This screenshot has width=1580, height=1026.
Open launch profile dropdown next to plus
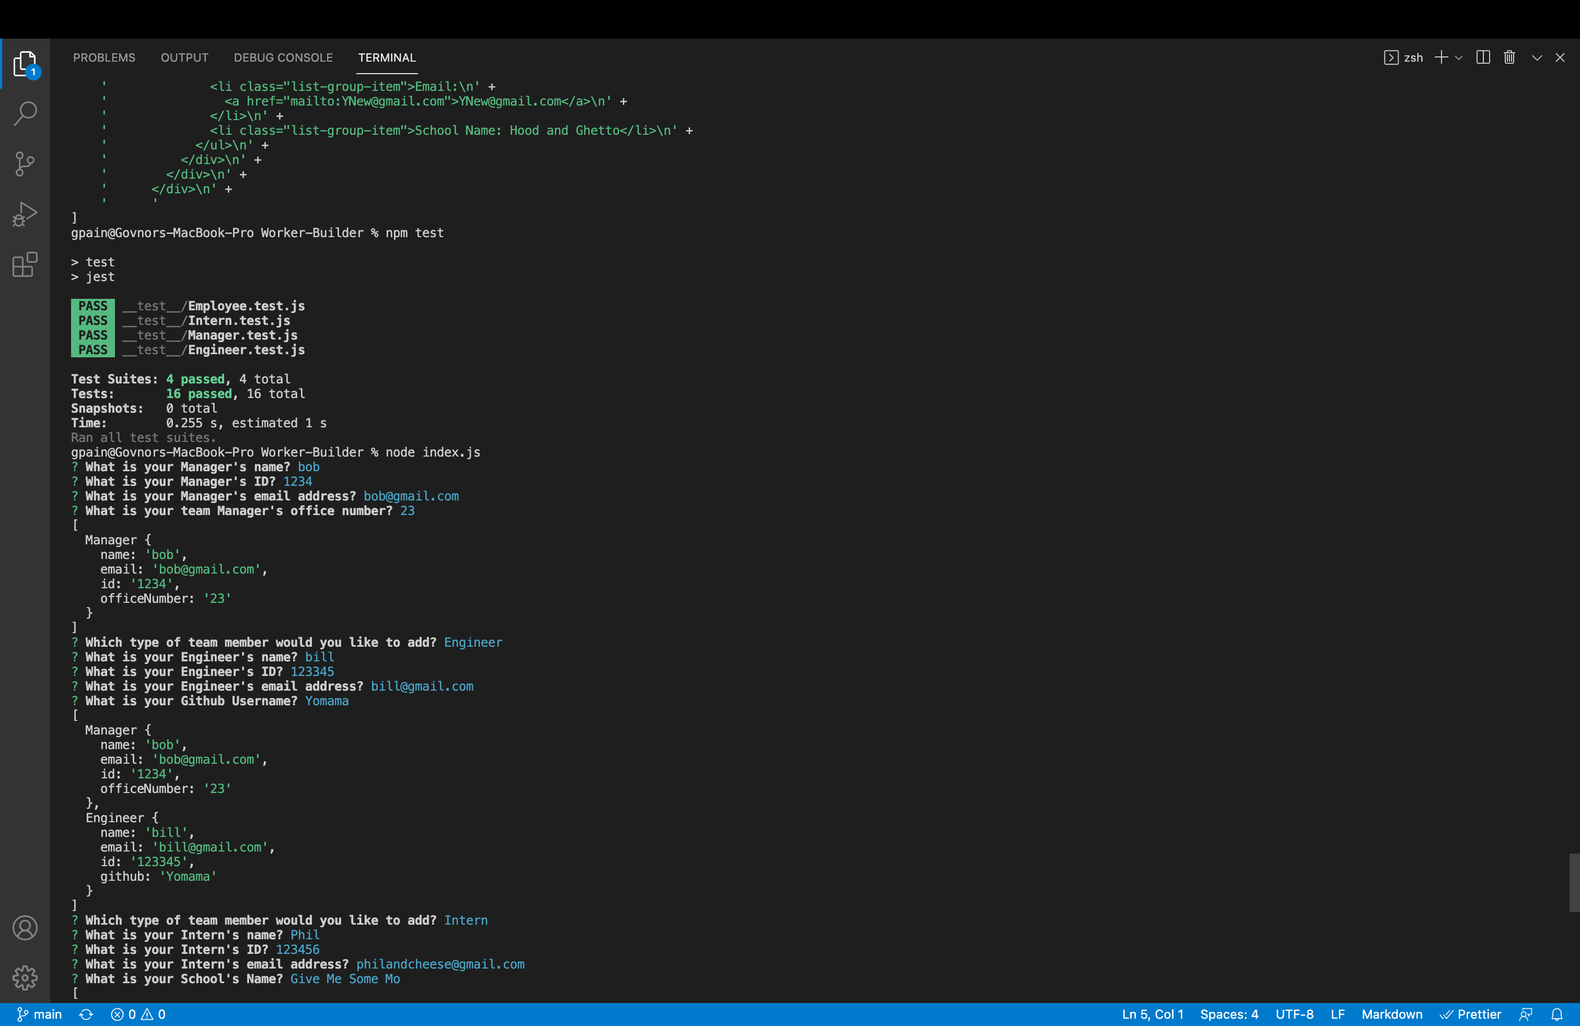pyautogui.click(x=1458, y=58)
